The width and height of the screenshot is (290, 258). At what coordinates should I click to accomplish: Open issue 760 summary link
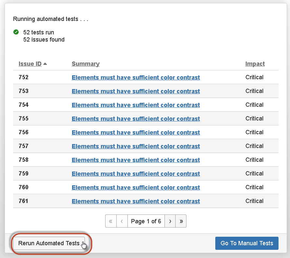click(x=136, y=187)
